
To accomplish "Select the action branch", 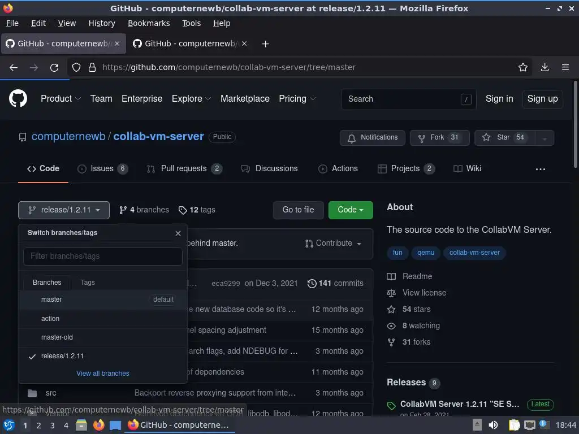I will [x=103, y=319].
